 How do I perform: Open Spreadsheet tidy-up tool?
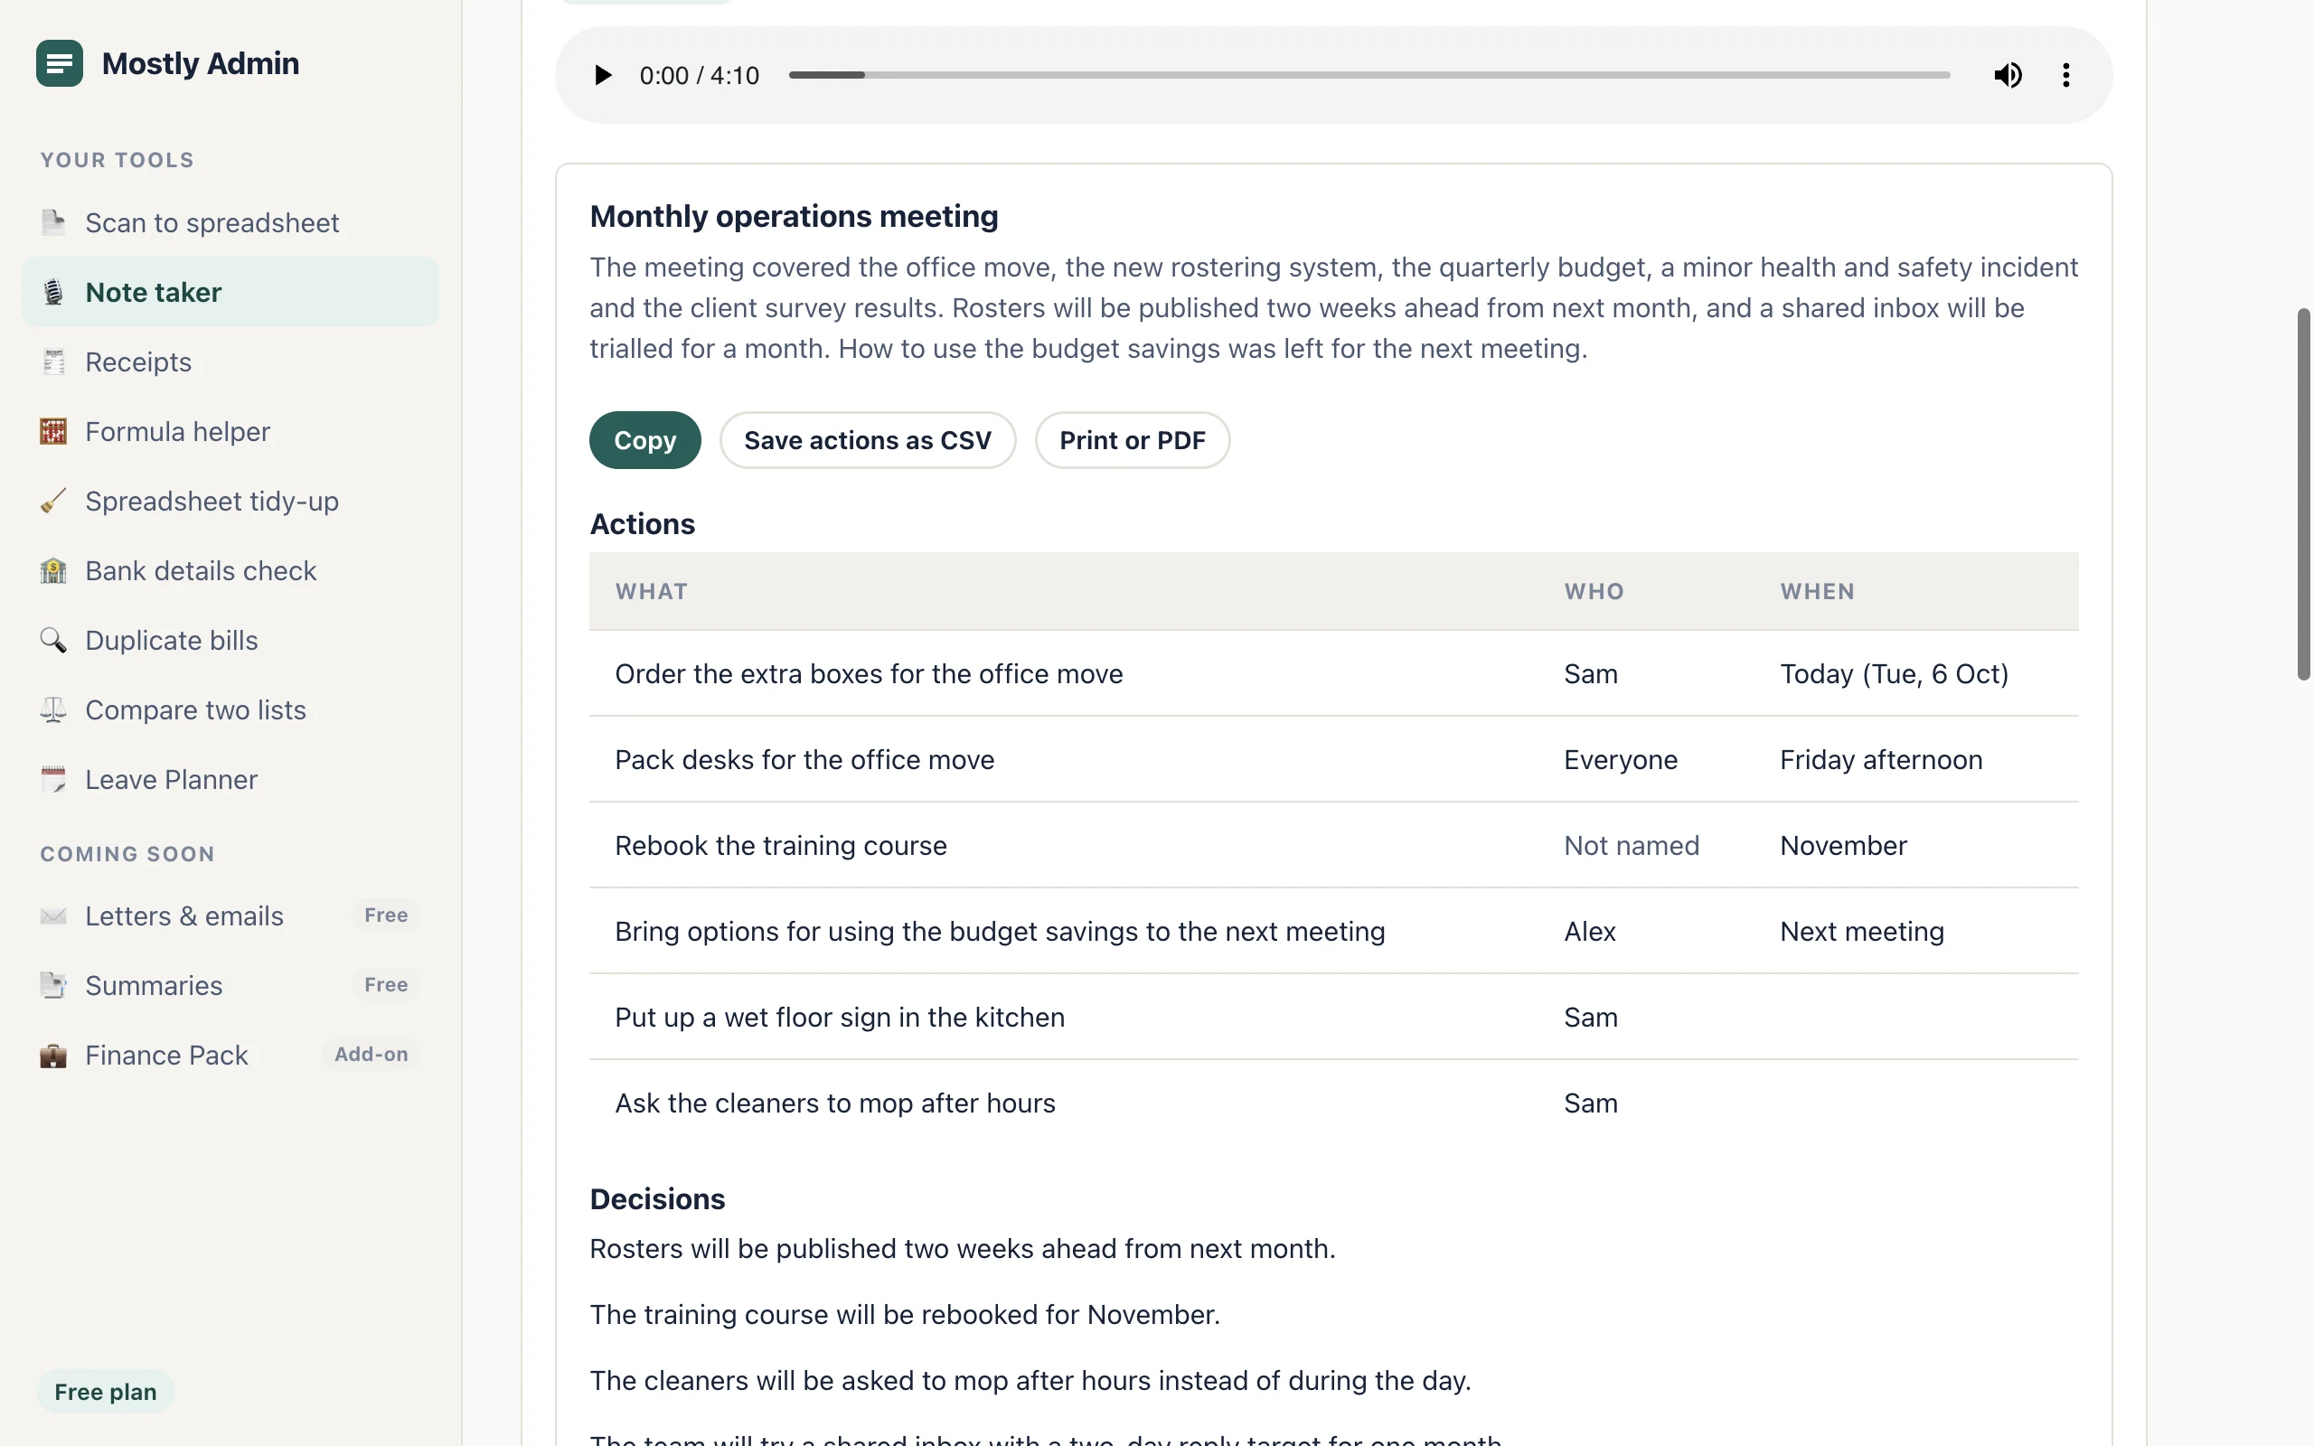[230, 500]
